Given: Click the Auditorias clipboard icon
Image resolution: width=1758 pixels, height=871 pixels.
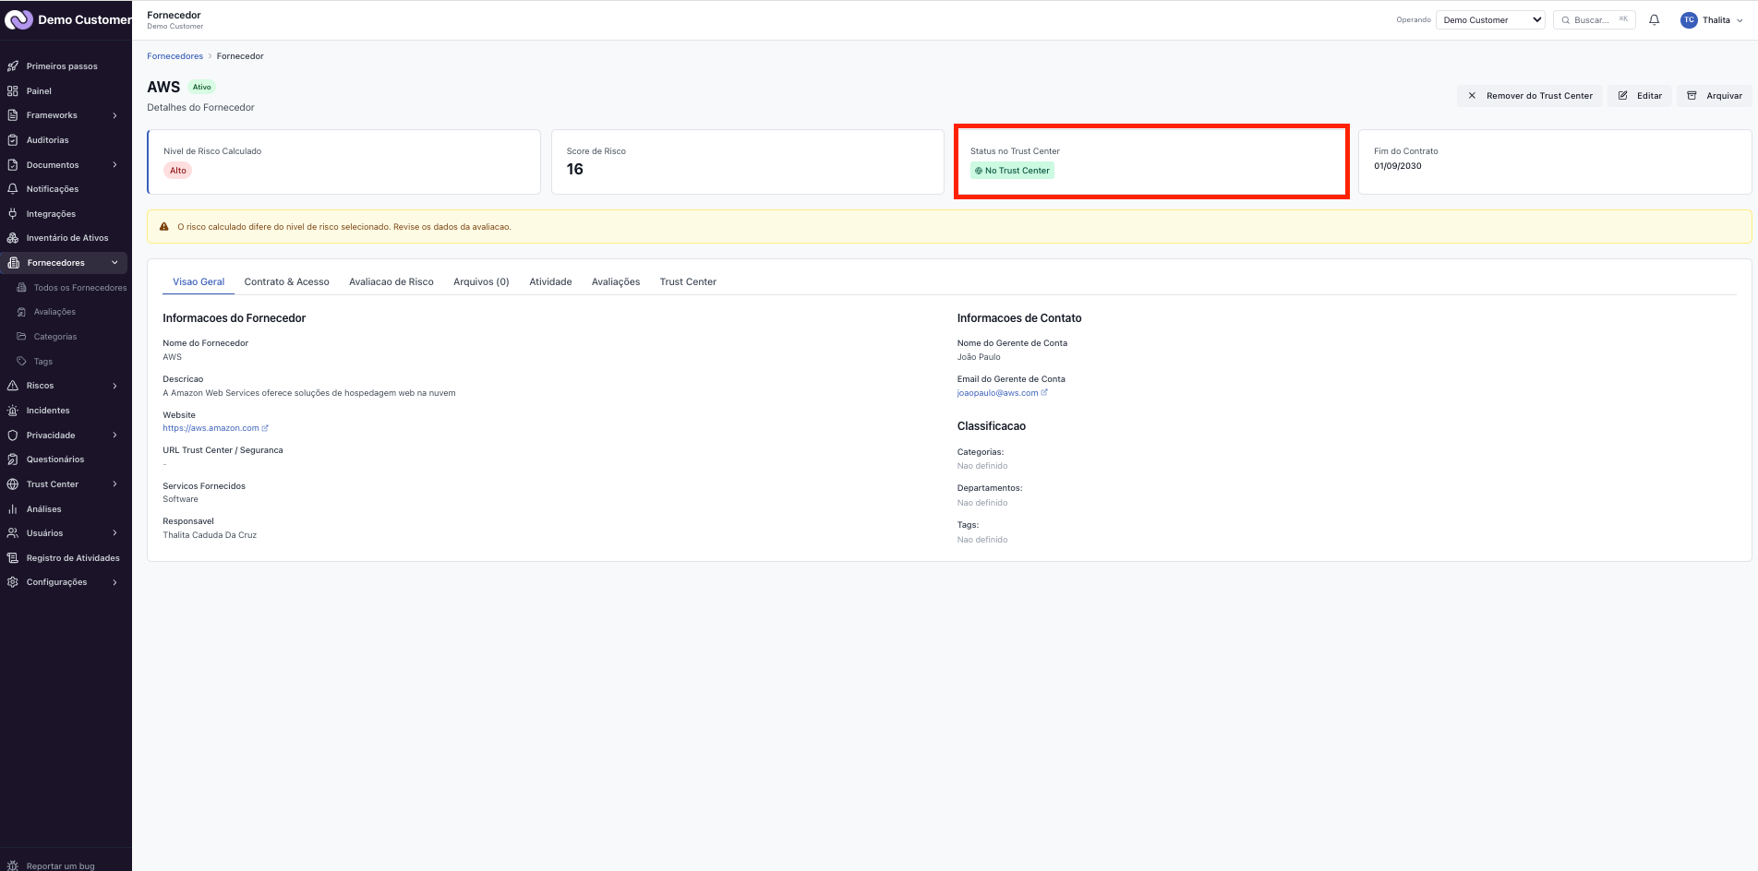Looking at the screenshot, I should (13, 140).
